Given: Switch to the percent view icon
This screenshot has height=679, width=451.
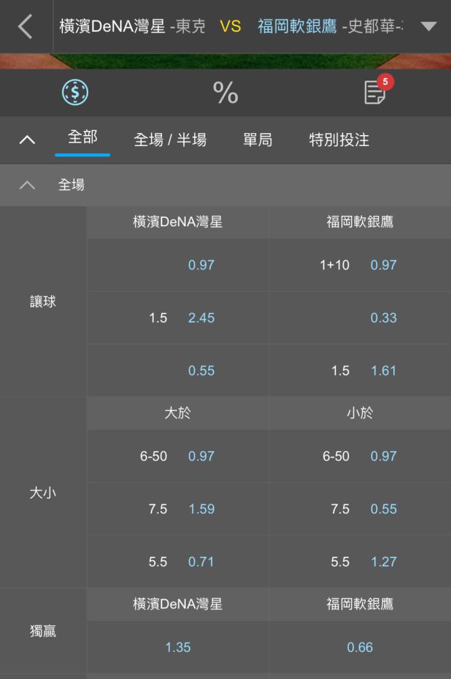Looking at the screenshot, I should click(x=225, y=92).
